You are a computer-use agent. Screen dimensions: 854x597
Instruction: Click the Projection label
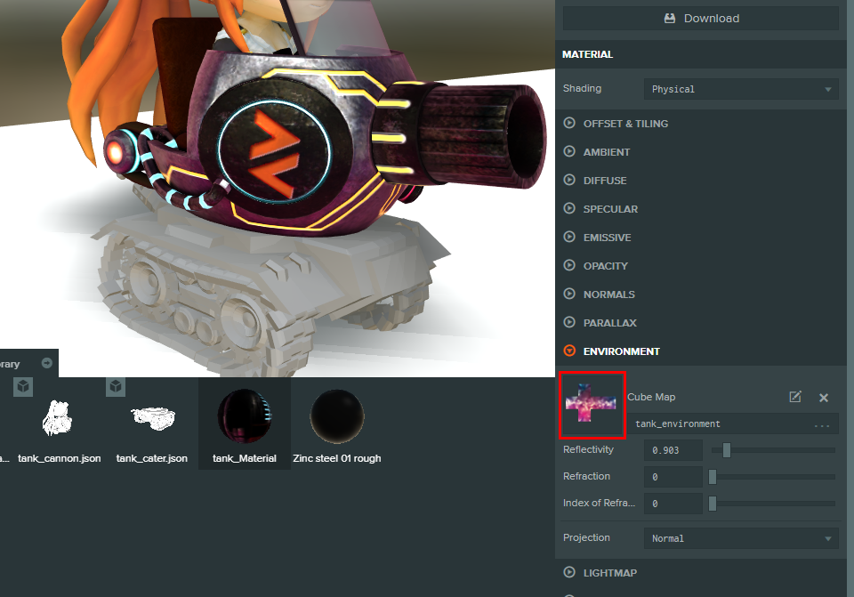click(586, 537)
